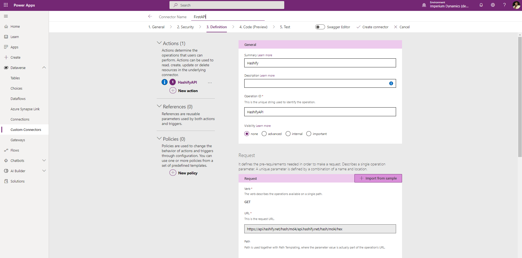Toggle the Swagger Editor switch
This screenshot has width=522, height=258.
[x=320, y=27]
